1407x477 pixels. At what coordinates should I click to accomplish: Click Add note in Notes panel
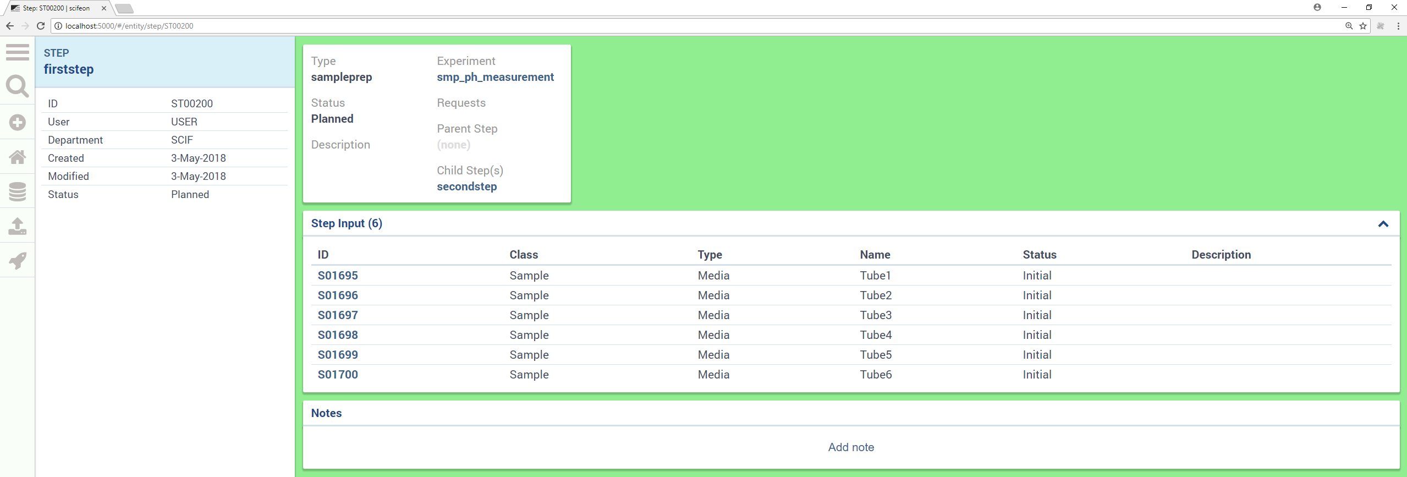pos(850,447)
